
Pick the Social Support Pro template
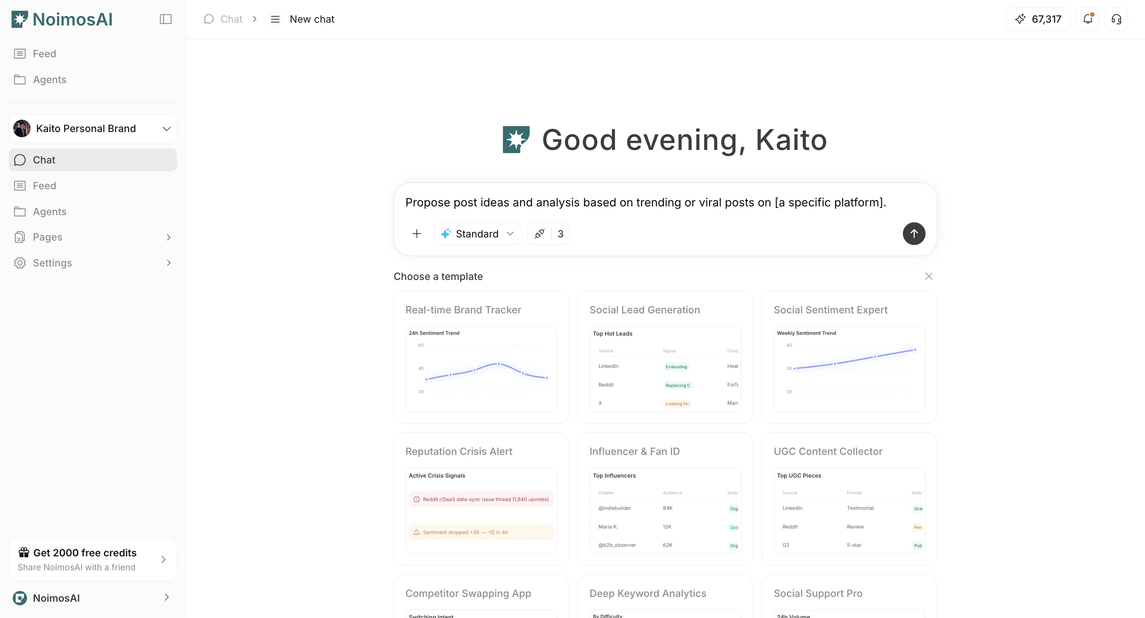coord(850,596)
